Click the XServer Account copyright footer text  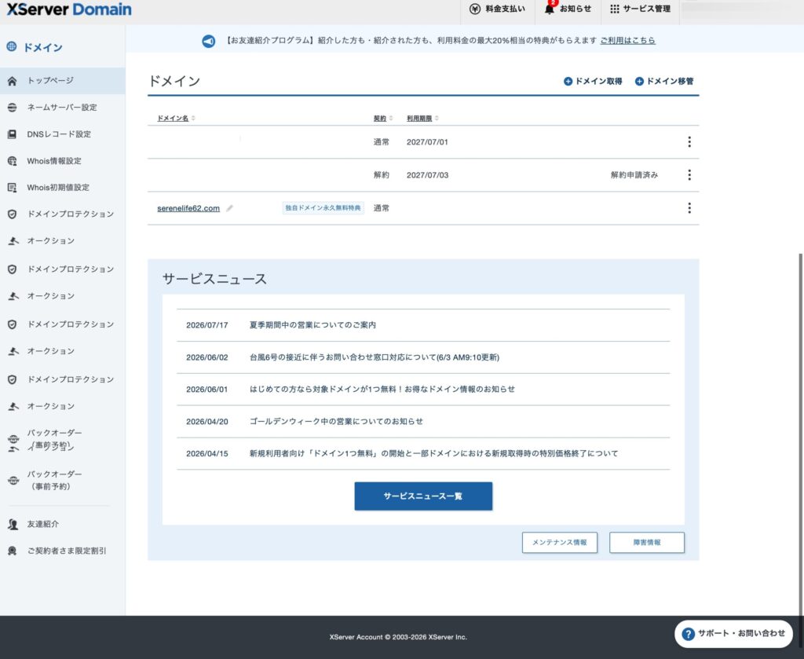click(398, 637)
